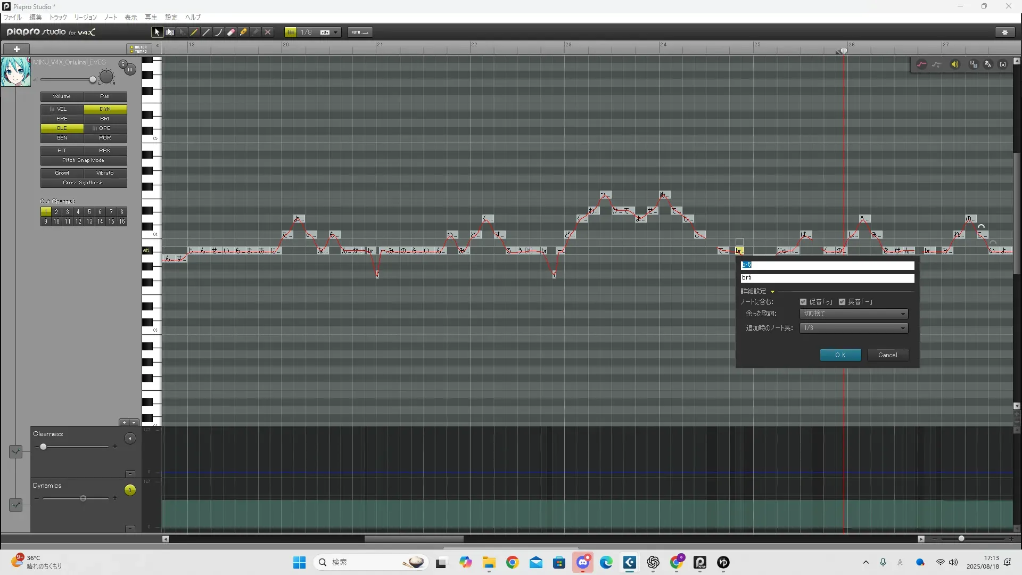Click the OK button in lyric dialog
The image size is (1022, 575).
click(x=840, y=355)
